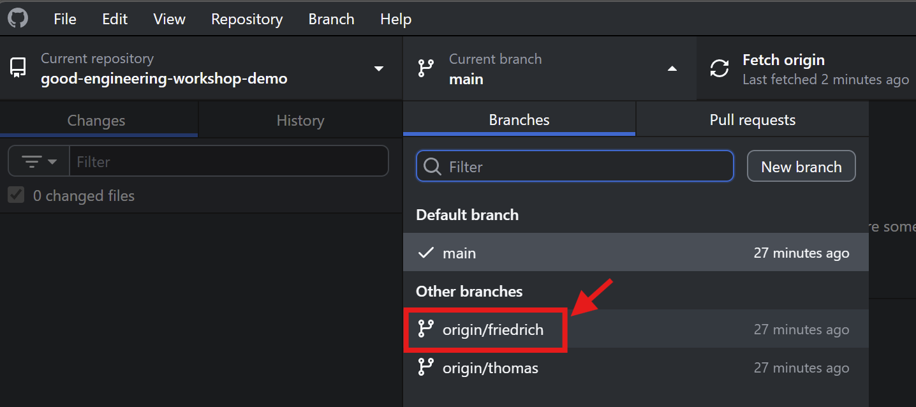Screen dimensions: 916x407
Task: Click the branch icon beside origin/thomas
Action: tap(425, 367)
